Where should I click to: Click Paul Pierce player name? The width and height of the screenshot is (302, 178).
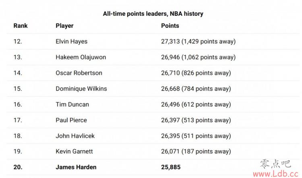[71, 120]
